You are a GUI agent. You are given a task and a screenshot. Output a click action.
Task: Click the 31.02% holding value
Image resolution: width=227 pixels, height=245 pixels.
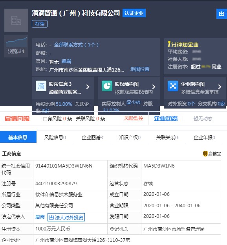[111, 110]
